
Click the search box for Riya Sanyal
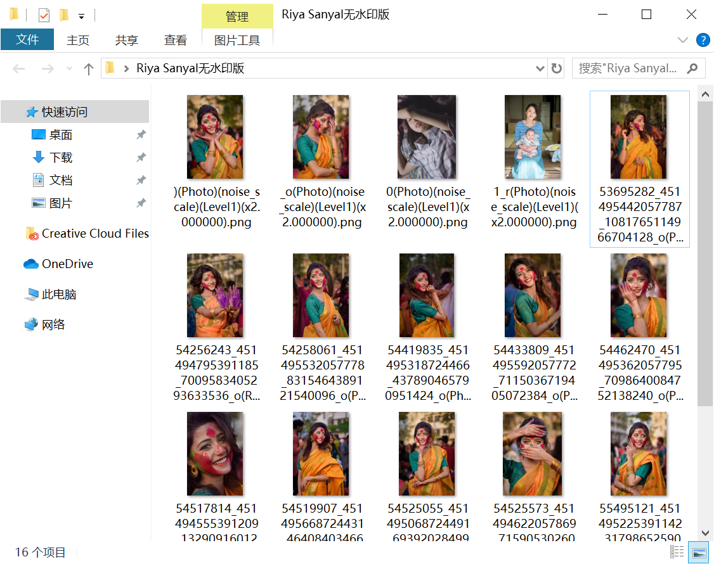pos(628,68)
